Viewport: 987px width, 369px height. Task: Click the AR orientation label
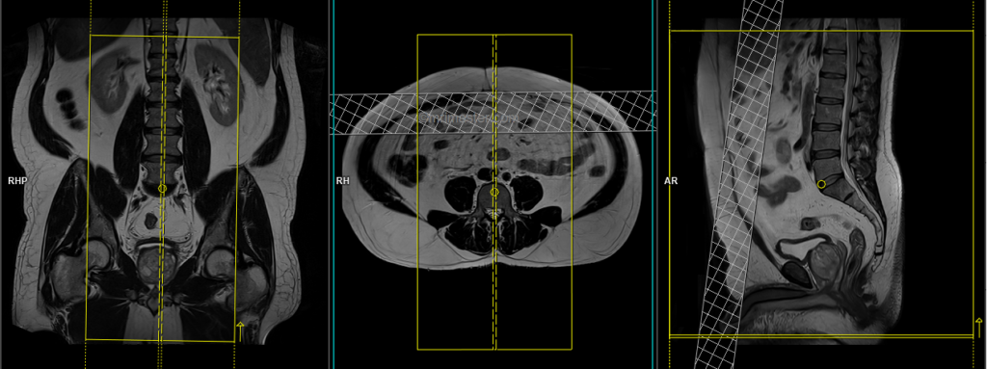[671, 181]
